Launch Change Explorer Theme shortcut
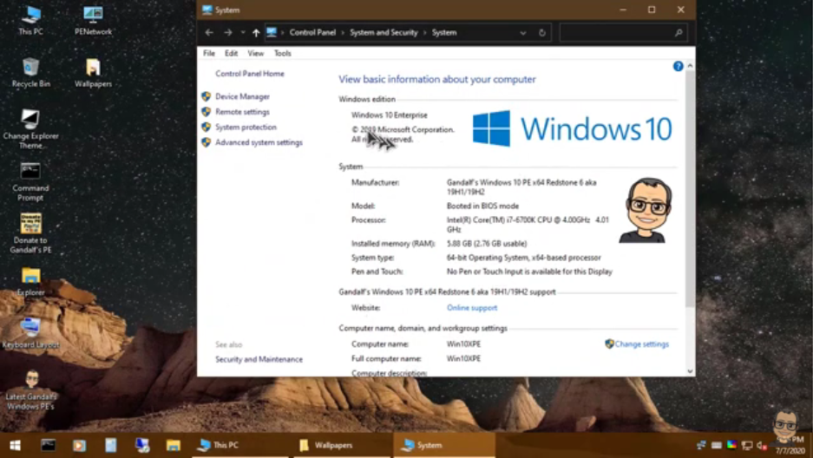The width and height of the screenshot is (813, 458). [x=30, y=128]
